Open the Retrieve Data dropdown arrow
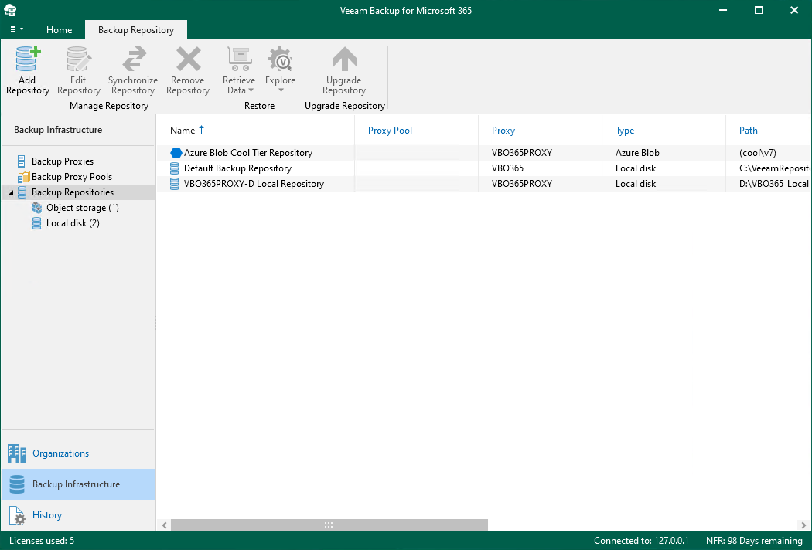 pyautogui.click(x=251, y=90)
